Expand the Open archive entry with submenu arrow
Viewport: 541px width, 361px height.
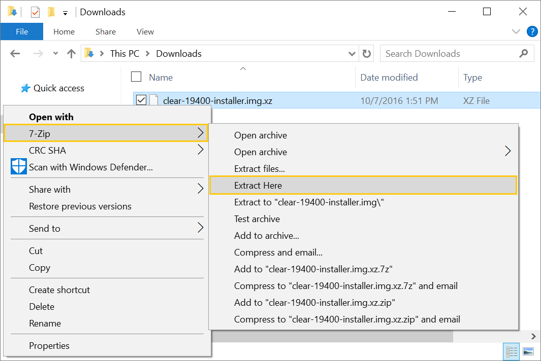[507, 151]
